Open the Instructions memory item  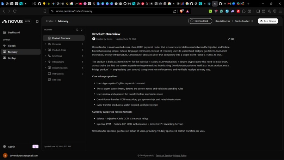coord(63,74)
